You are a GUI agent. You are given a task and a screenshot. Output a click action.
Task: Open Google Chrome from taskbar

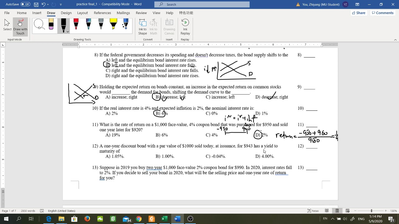(139, 219)
